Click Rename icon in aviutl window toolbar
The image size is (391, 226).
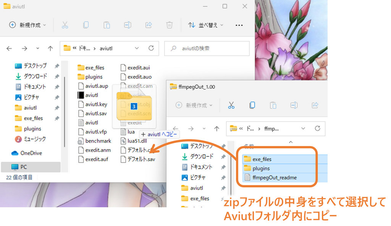[x=128, y=25]
